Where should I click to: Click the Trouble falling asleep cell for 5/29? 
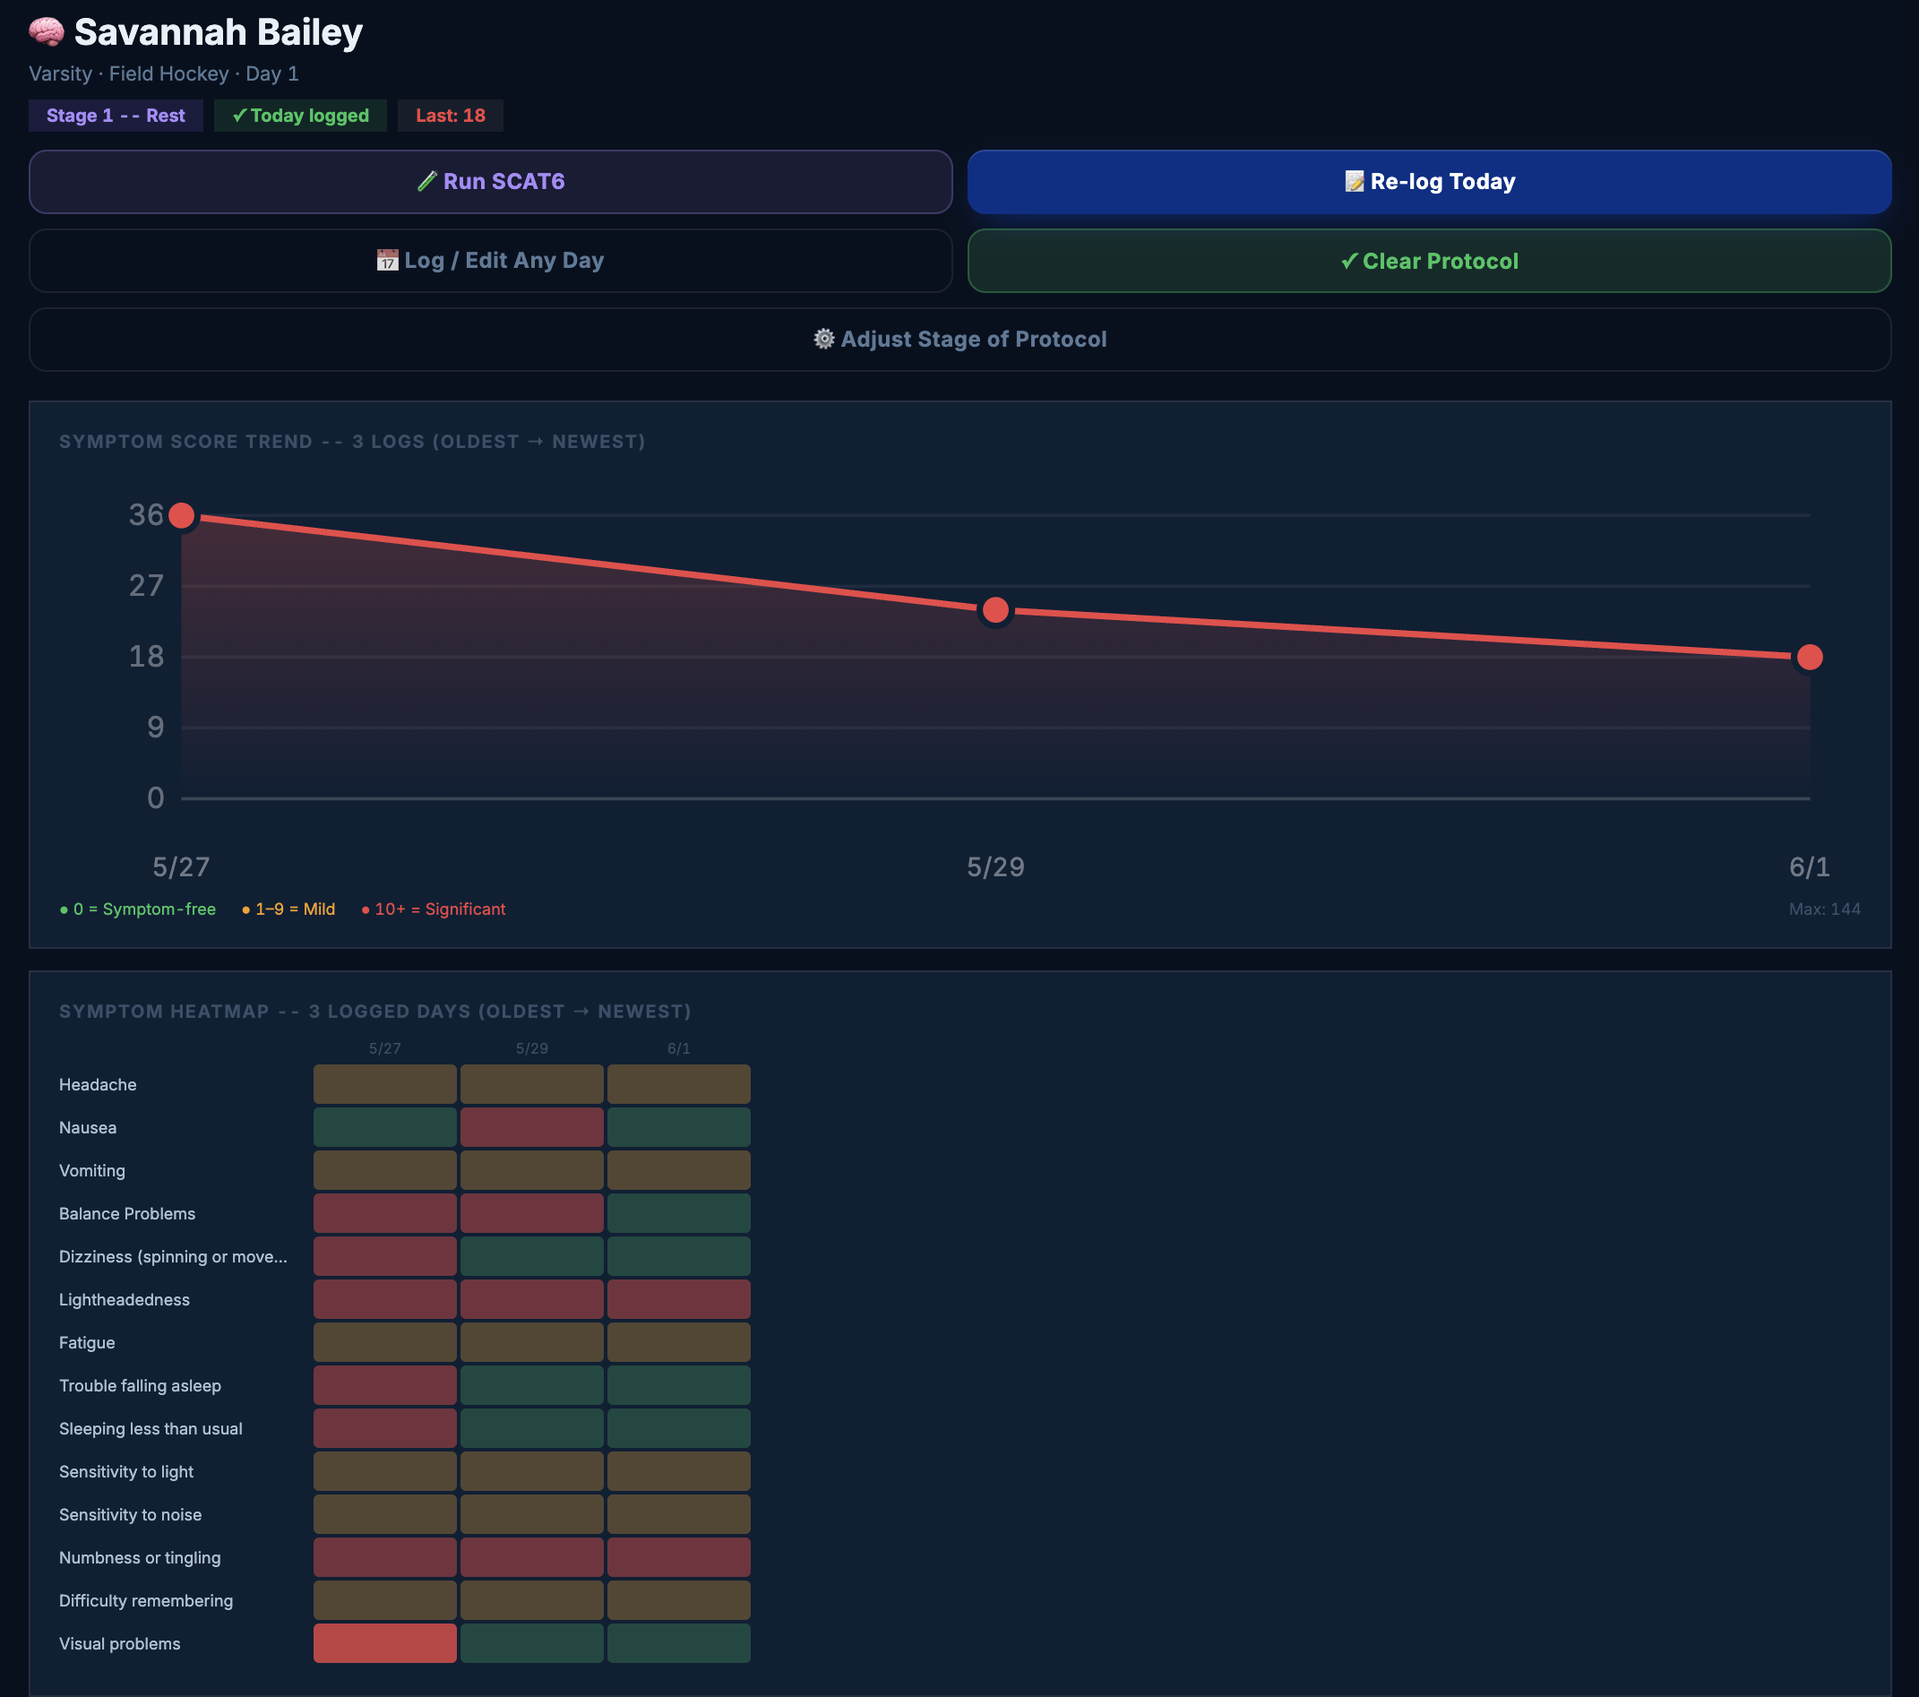531,1385
